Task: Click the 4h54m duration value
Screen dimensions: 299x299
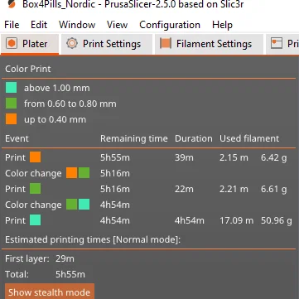Action: [190, 220]
